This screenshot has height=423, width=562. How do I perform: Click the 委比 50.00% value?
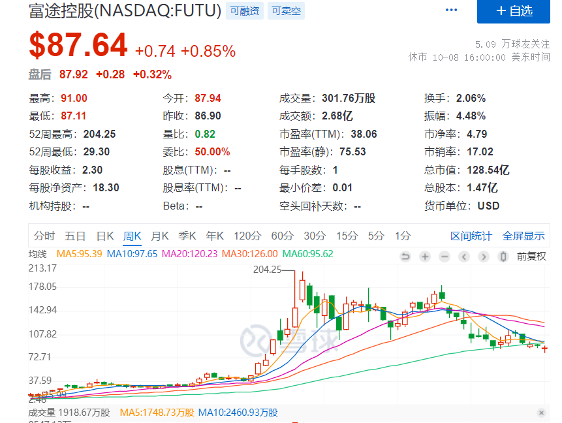[x=212, y=151]
